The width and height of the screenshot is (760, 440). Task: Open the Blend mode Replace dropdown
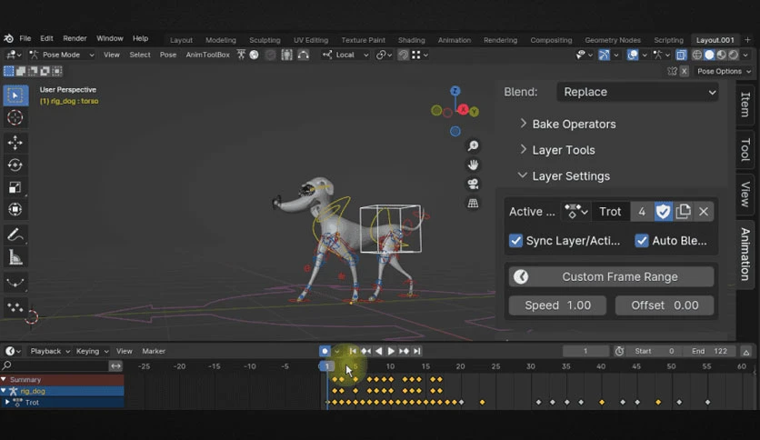(637, 92)
